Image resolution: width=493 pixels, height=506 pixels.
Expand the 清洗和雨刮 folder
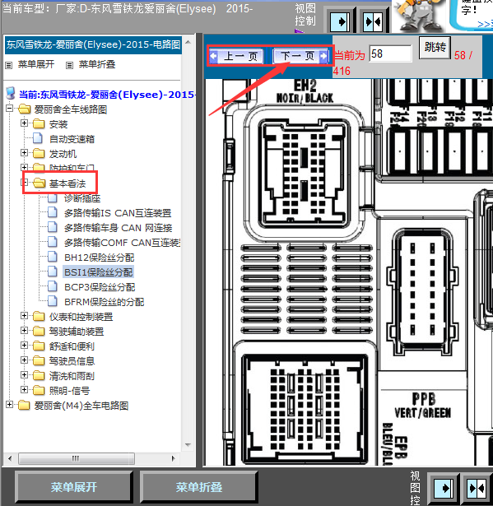coord(24,375)
